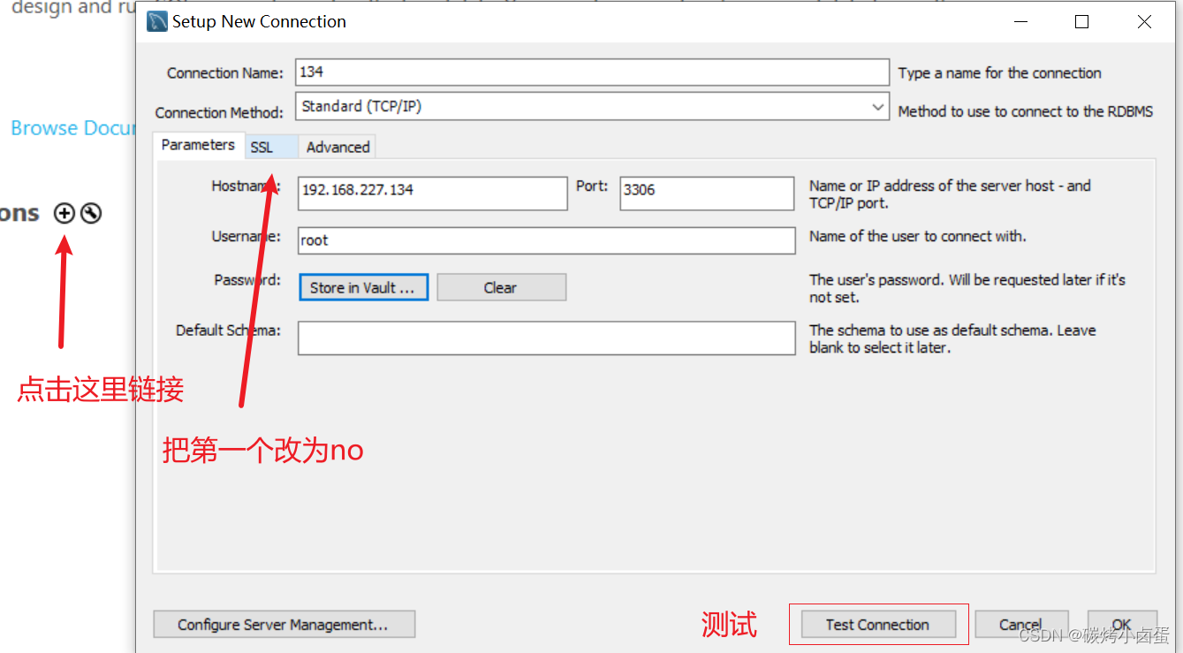Click the Clear password button
The width and height of the screenshot is (1183, 653).
point(501,287)
